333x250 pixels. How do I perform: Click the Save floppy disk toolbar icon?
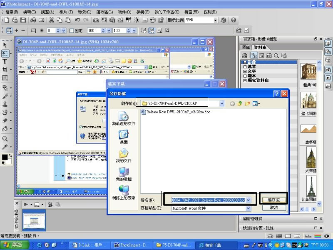[23, 20]
